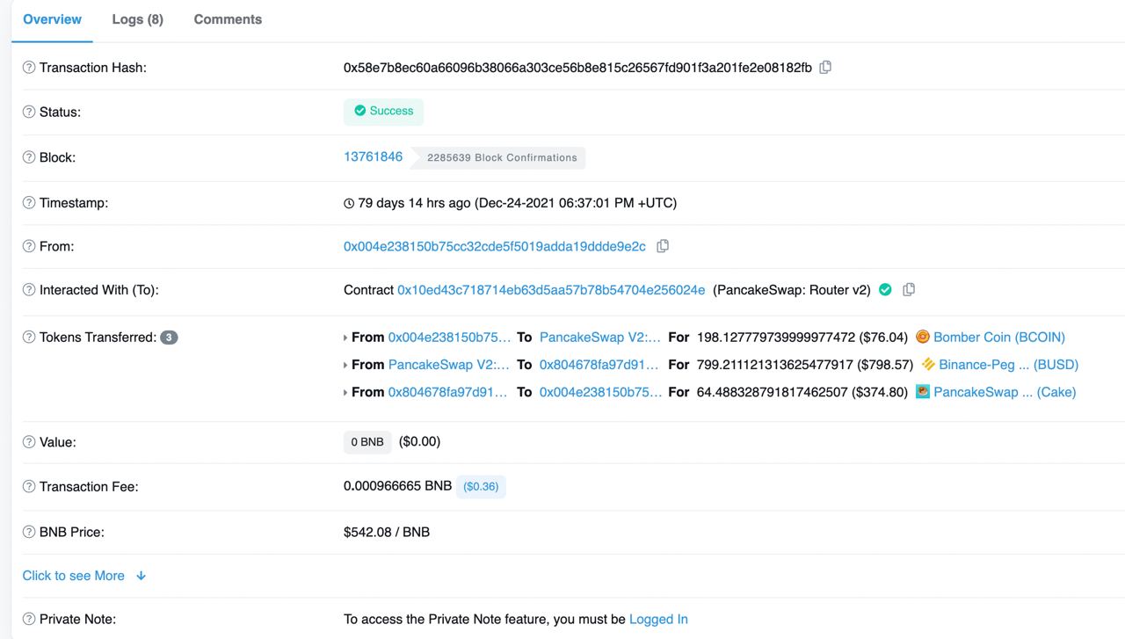Open PancakeSwap (Cake) token link
The height and width of the screenshot is (639, 1125).
point(1005,391)
